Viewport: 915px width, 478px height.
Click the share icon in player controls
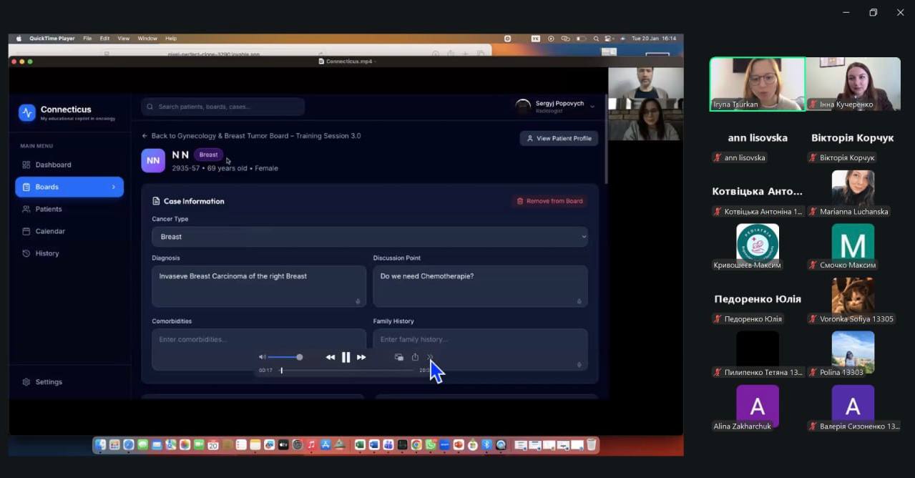(x=415, y=357)
